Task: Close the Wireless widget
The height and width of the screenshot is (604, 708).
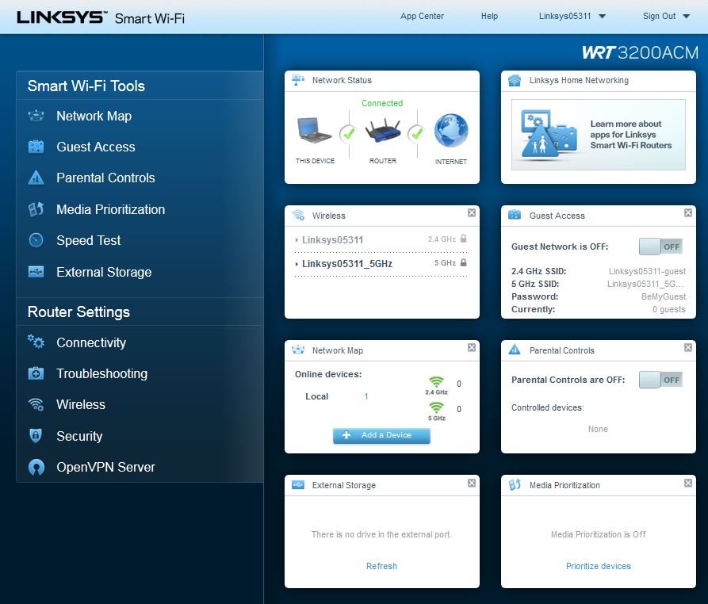Action: click(x=472, y=212)
